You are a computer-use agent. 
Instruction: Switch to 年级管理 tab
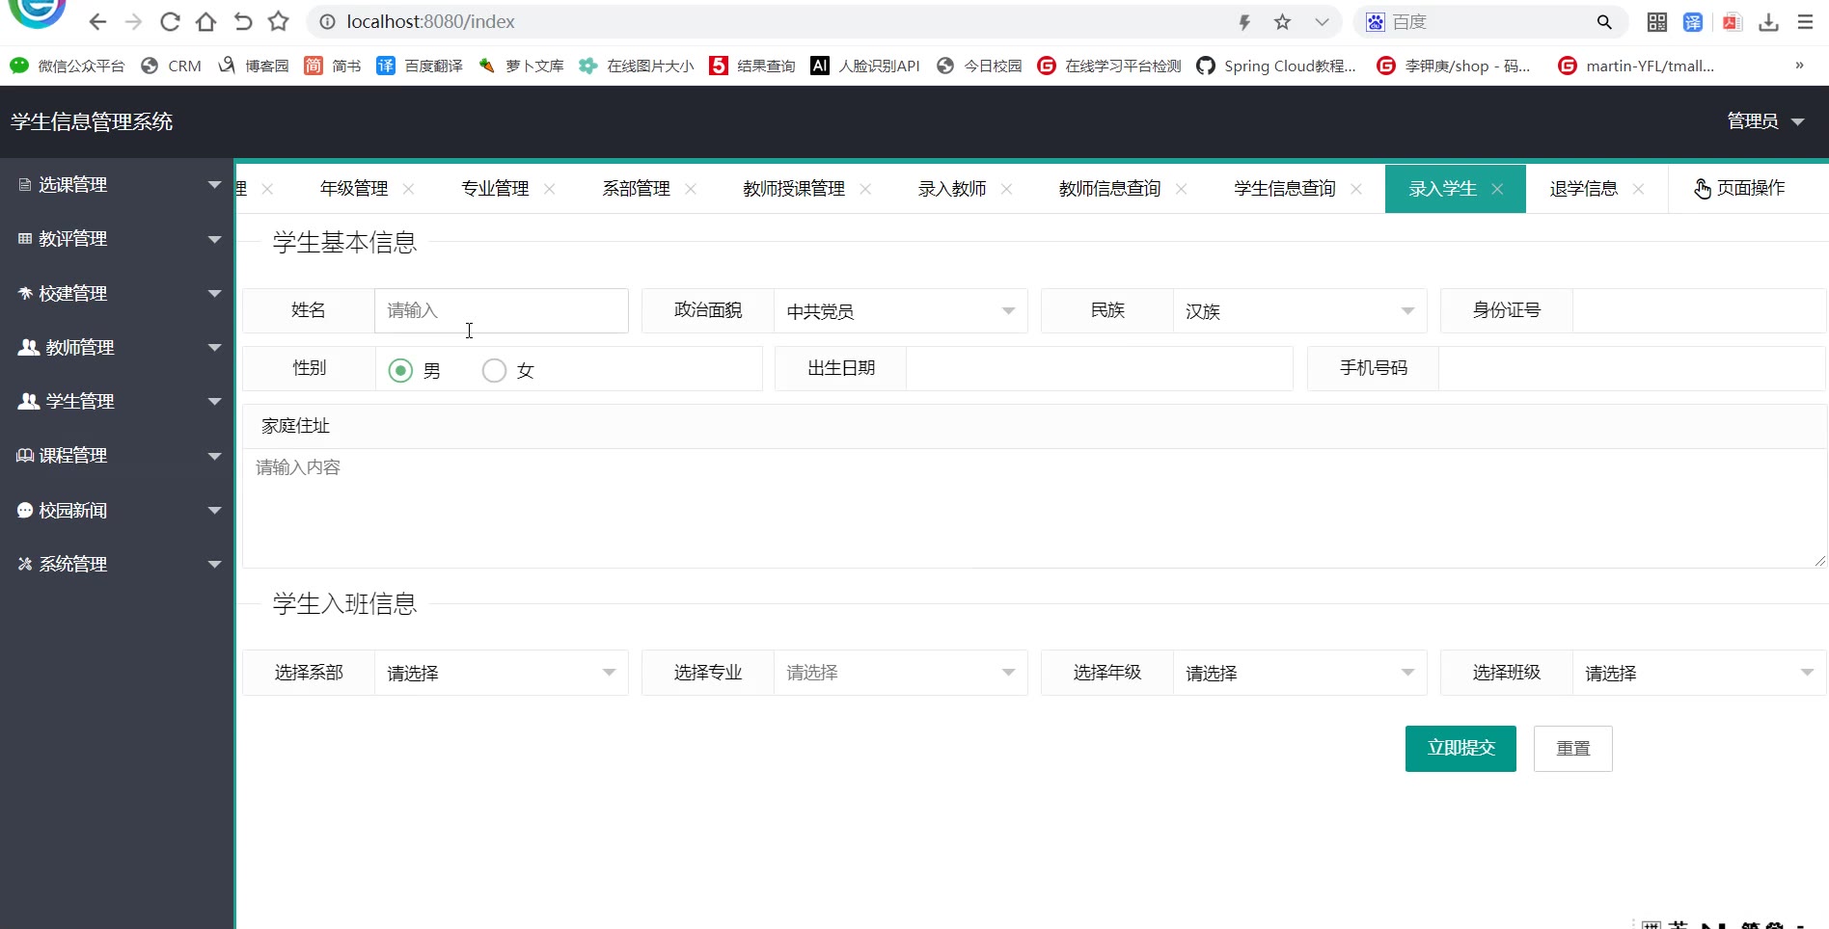tap(354, 189)
